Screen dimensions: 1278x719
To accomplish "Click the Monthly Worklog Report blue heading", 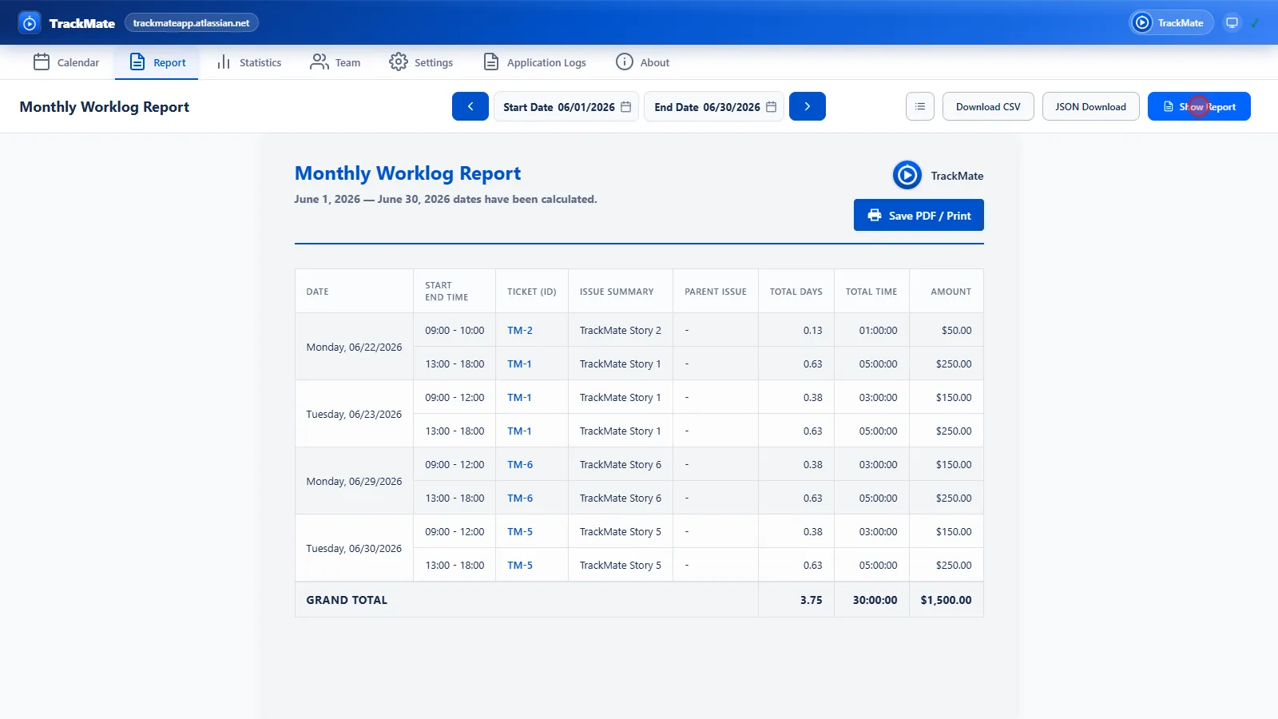I will (x=407, y=173).
